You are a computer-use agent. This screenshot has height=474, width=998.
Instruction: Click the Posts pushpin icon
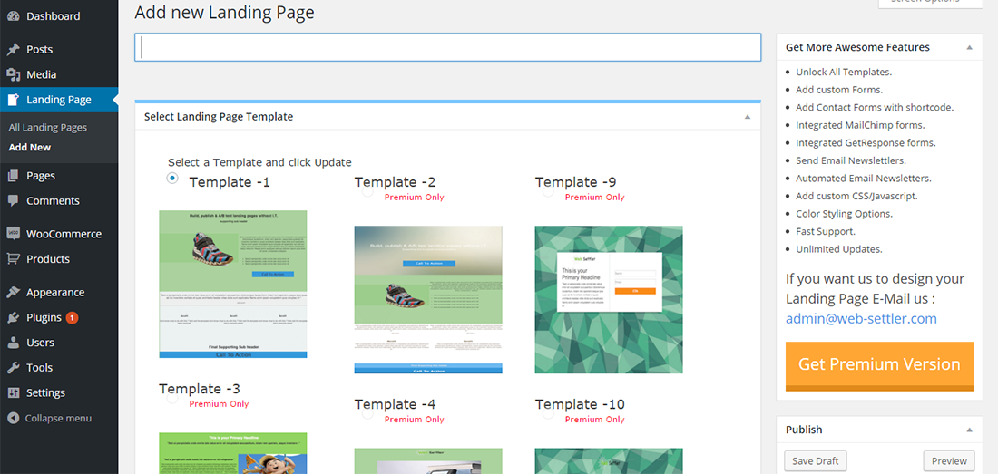(x=13, y=50)
